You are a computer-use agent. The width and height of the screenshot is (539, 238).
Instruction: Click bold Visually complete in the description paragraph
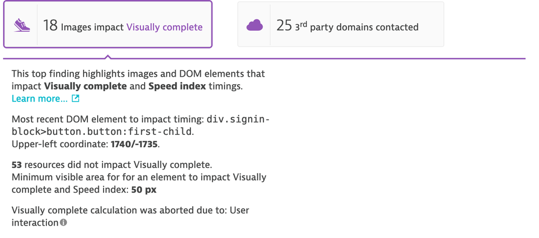pyautogui.click(x=85, y=86)
